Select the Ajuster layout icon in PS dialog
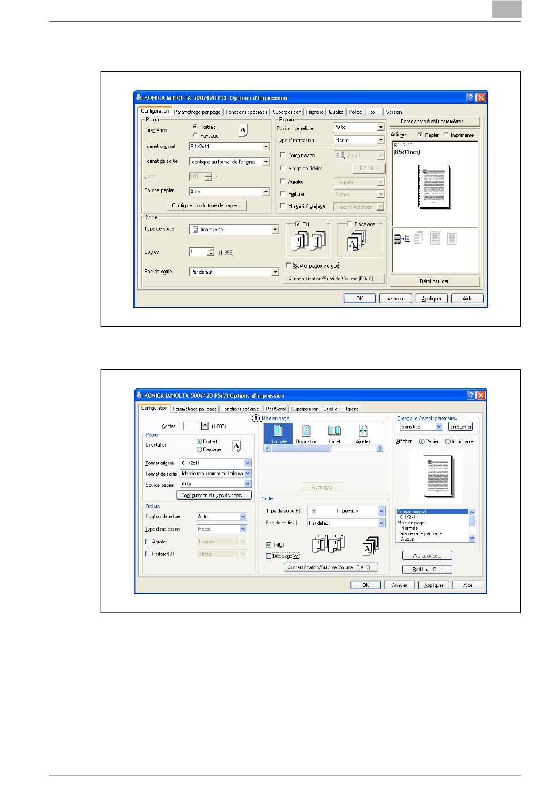 coord(363,434)
